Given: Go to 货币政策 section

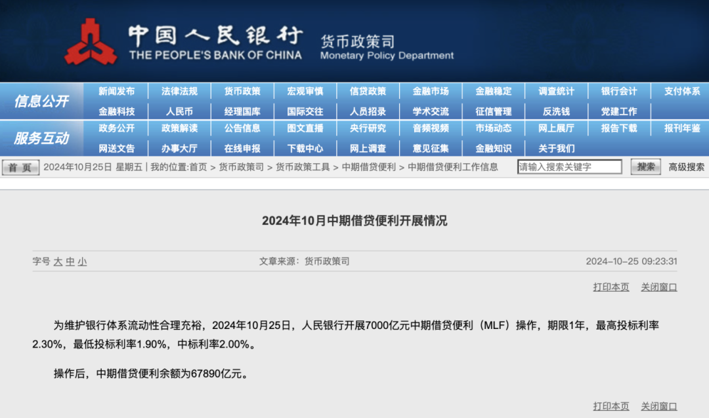Looking at the screenshot, I should click(242, 91).
